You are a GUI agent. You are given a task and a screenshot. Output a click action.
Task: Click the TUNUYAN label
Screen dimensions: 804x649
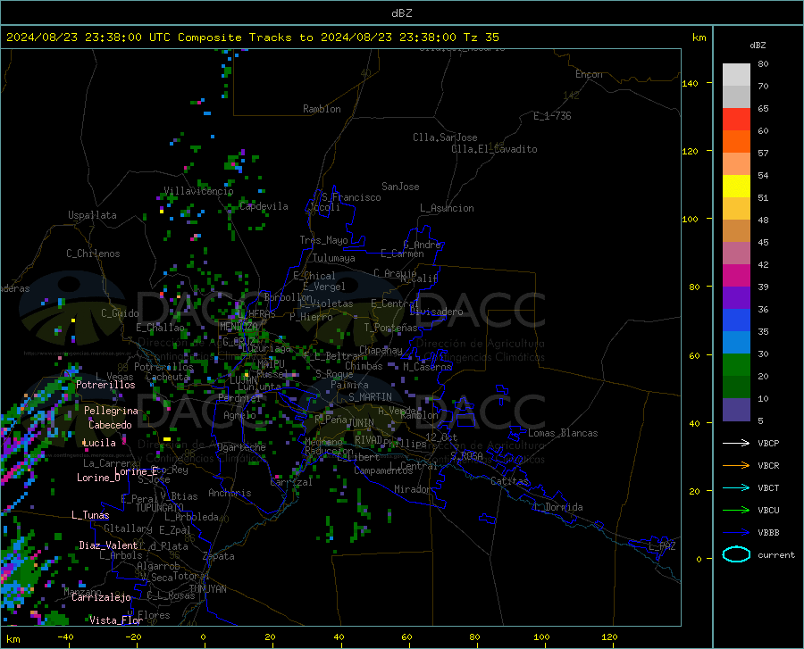(x=207, y=589)
